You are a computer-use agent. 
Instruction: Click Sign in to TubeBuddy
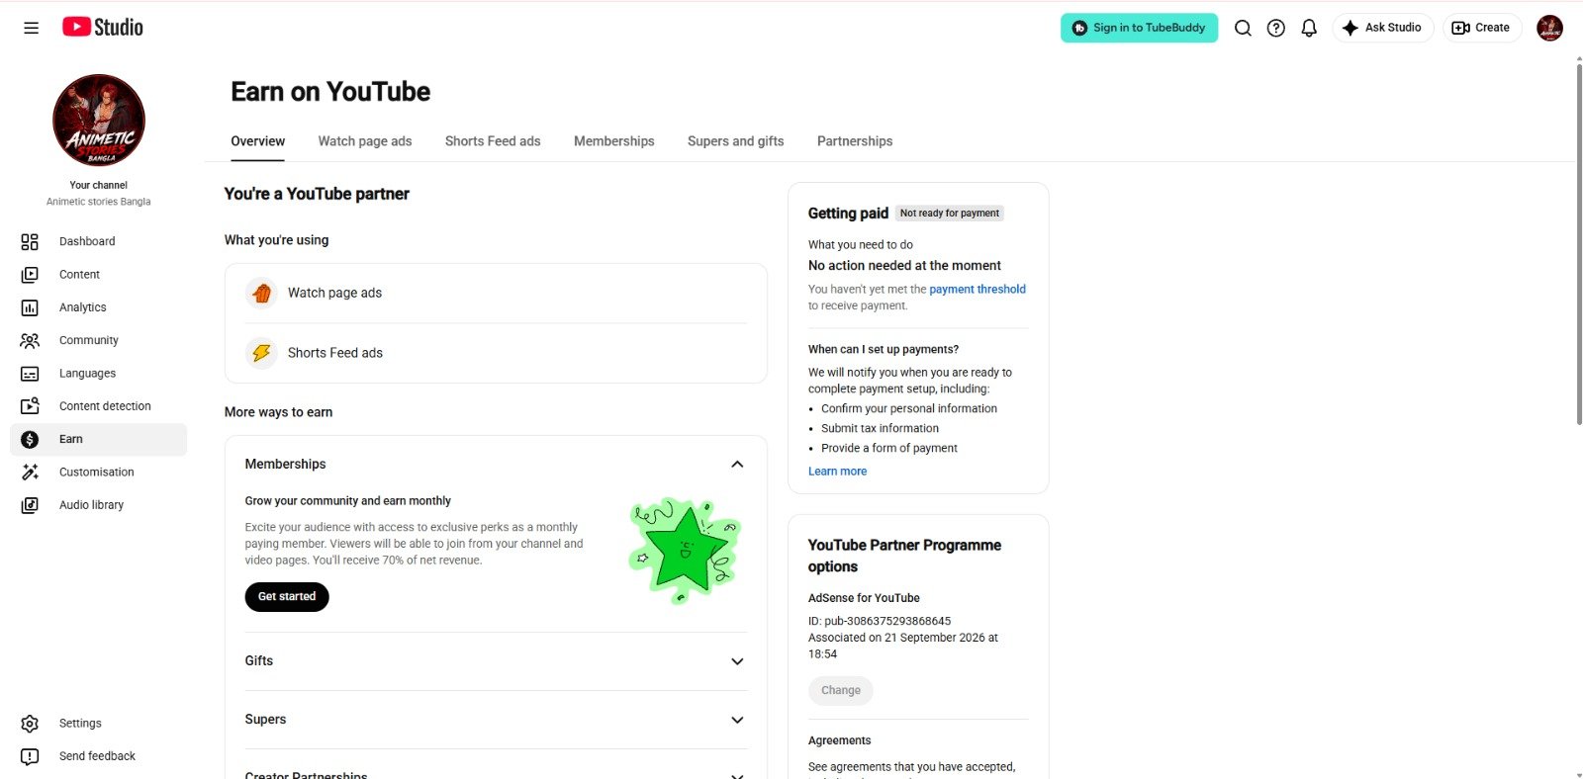(1139, 28)
